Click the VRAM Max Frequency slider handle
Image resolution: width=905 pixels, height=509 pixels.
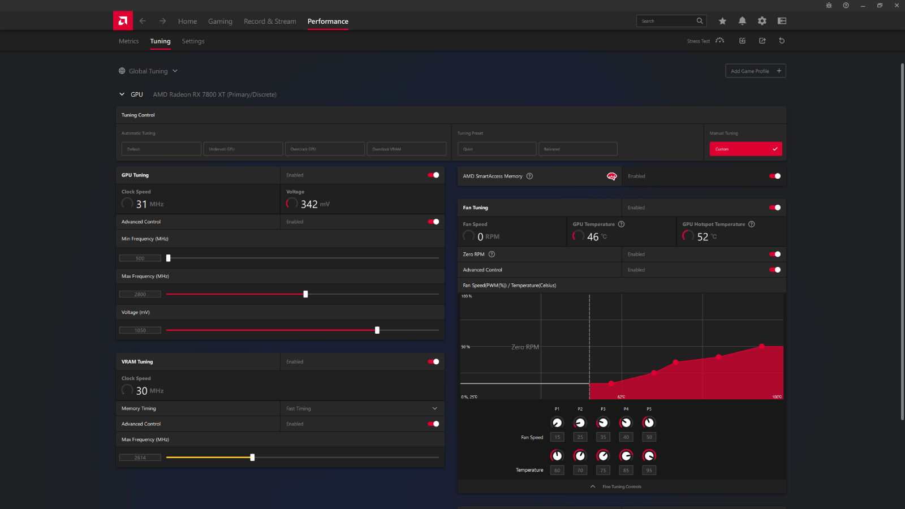[252, 458]
